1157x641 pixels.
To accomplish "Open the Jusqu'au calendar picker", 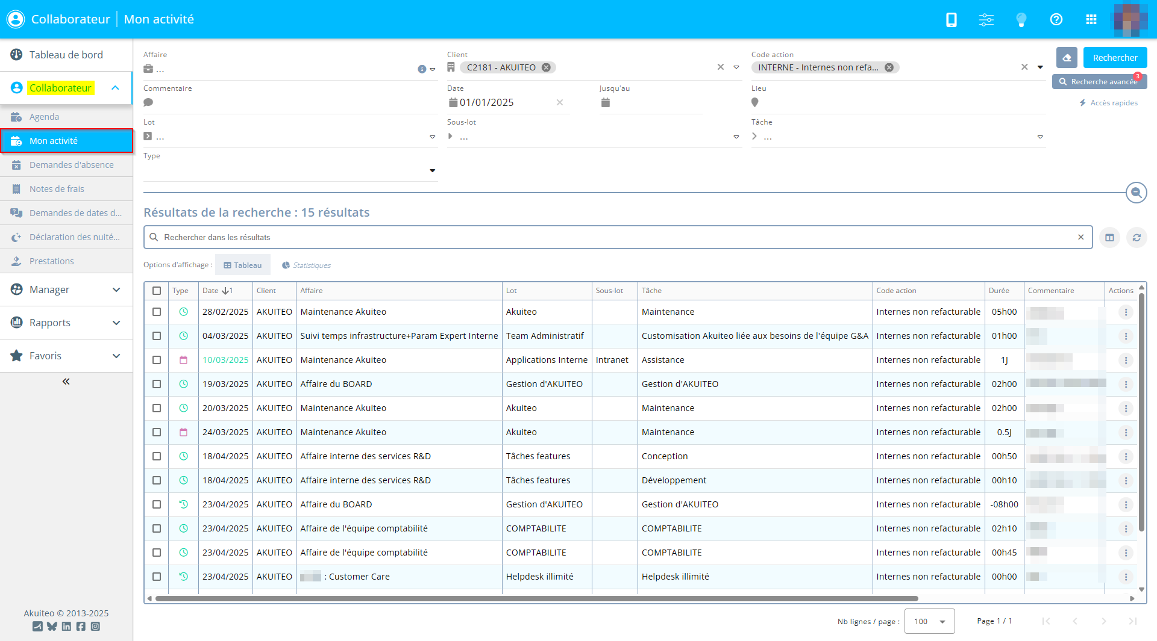I will point(606,103).
